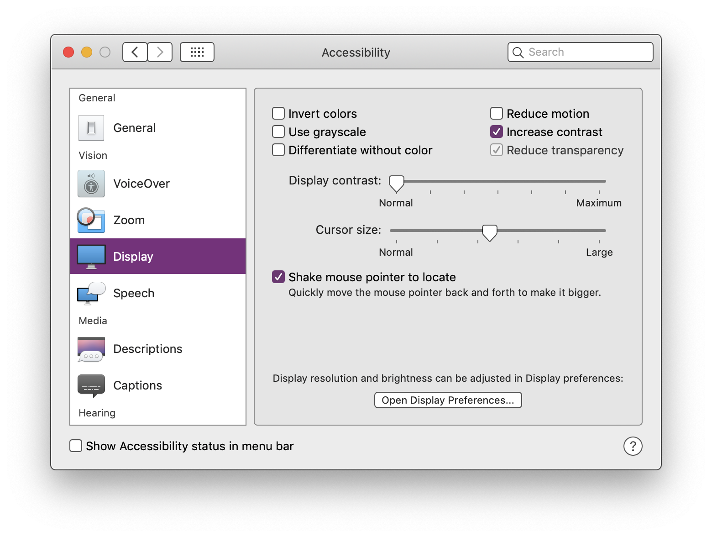Click in the Search field

[581, 52]
